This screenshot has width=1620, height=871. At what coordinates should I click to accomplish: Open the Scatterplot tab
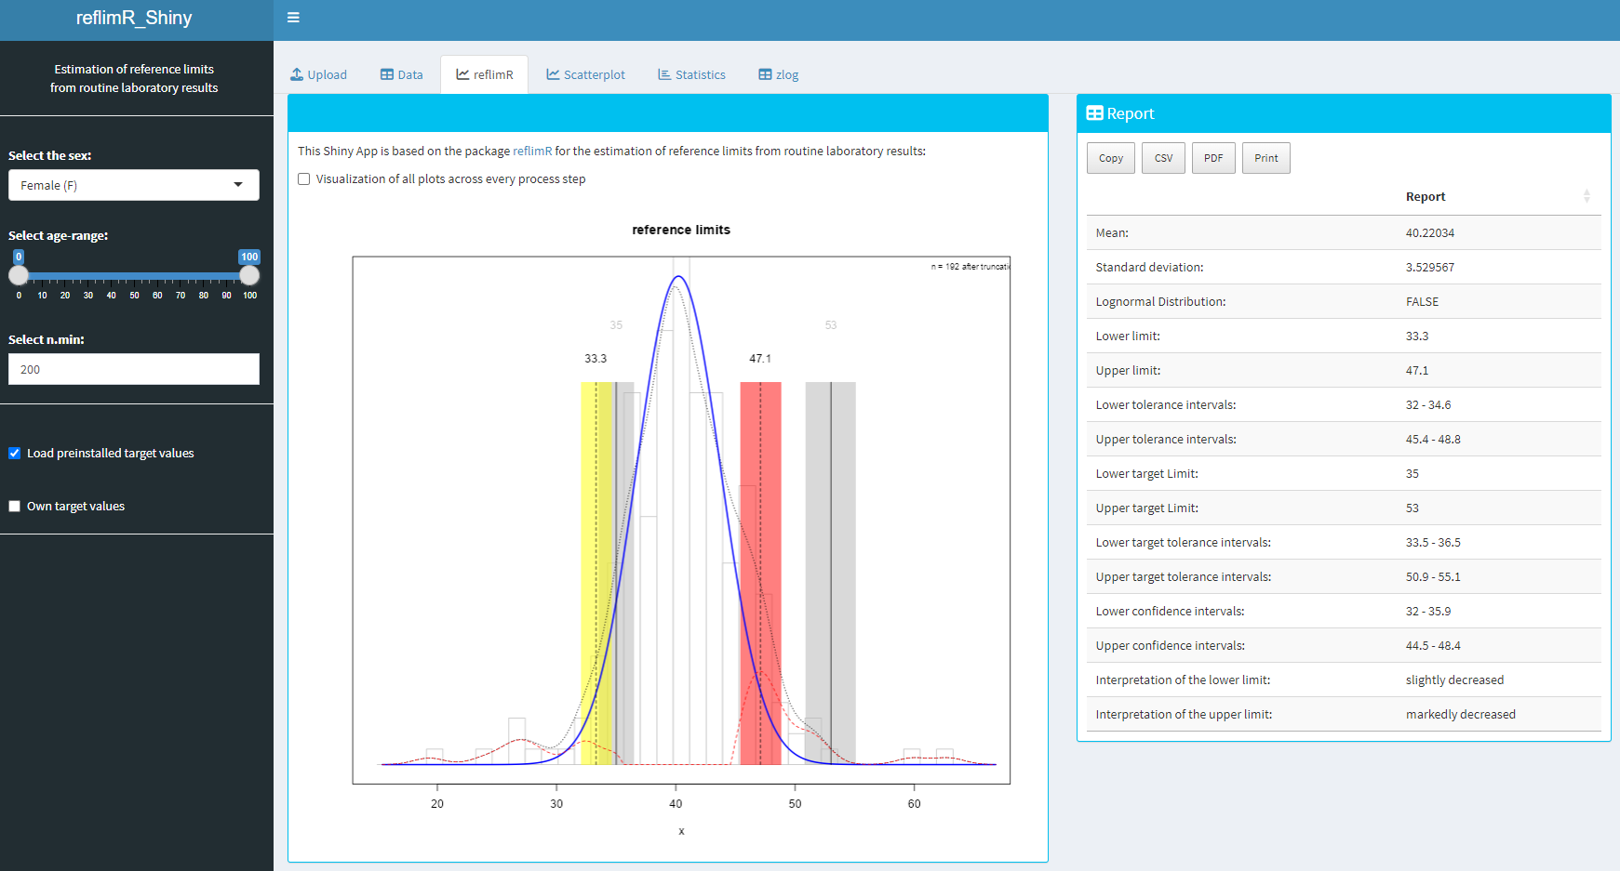(585, 74)
